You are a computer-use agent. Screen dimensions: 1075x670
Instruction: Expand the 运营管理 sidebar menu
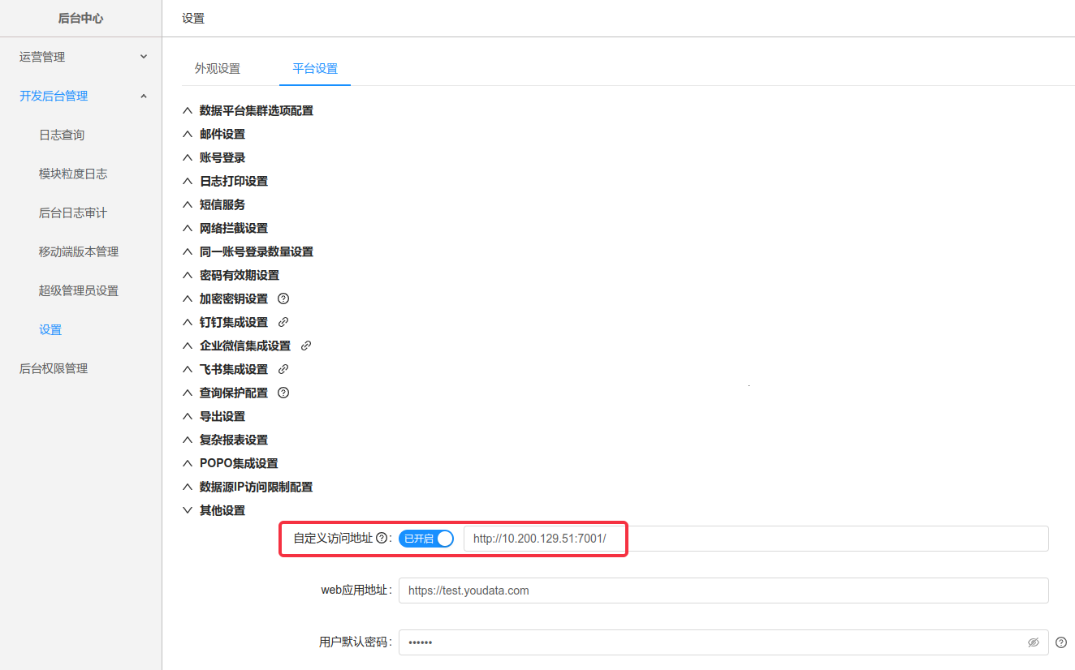pyautogui.click(x=81, y=57)
